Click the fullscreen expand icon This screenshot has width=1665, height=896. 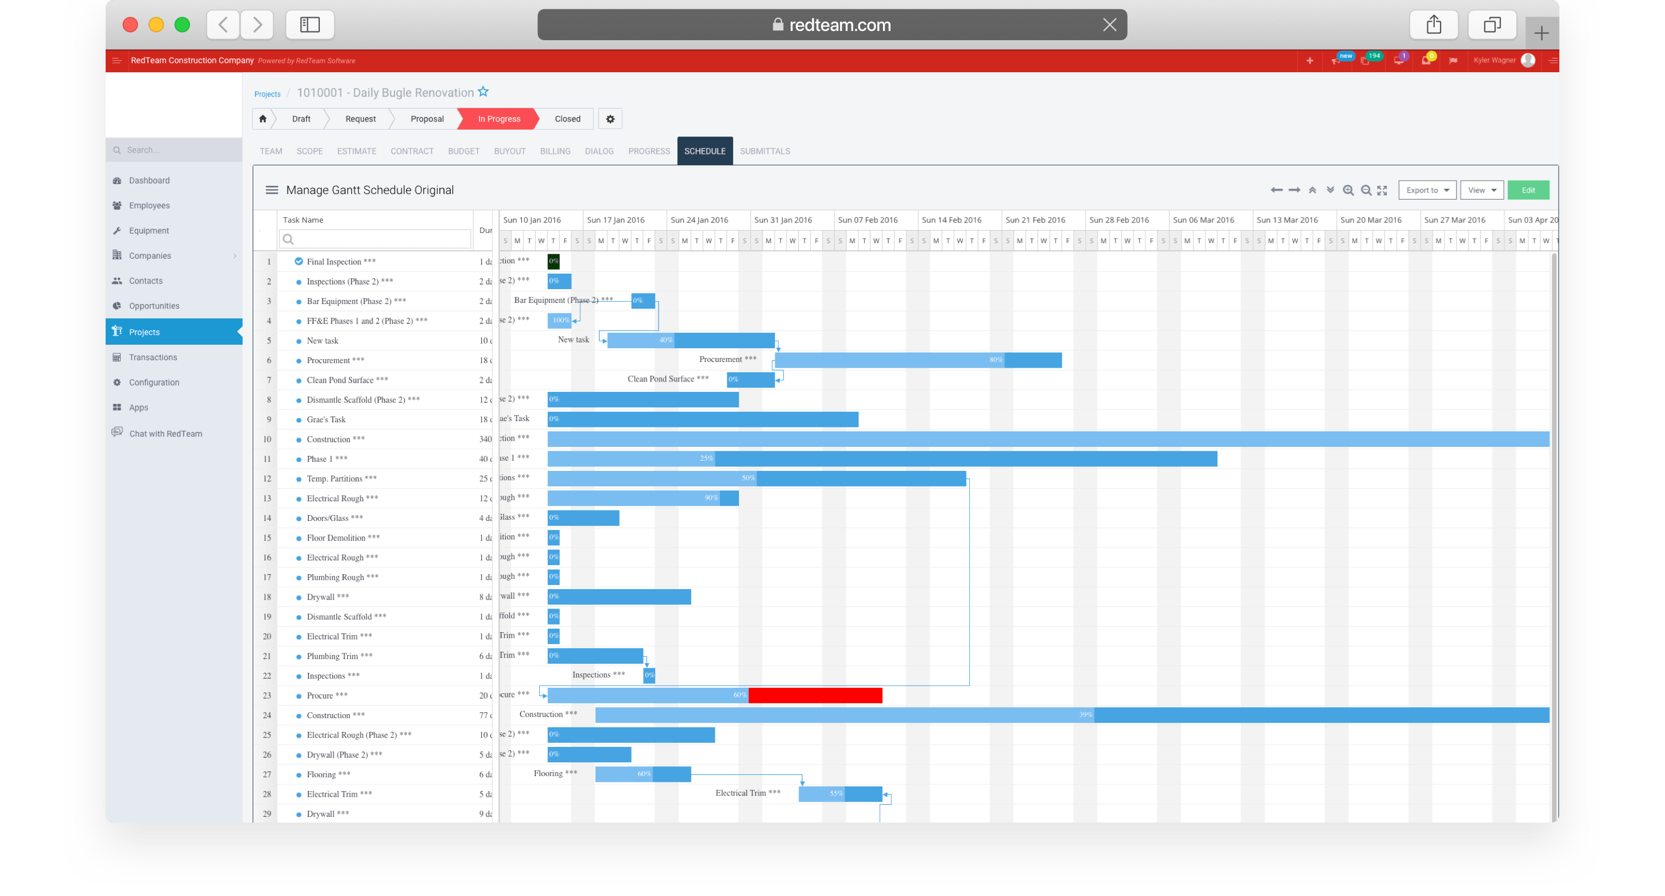pos(1382,190)
